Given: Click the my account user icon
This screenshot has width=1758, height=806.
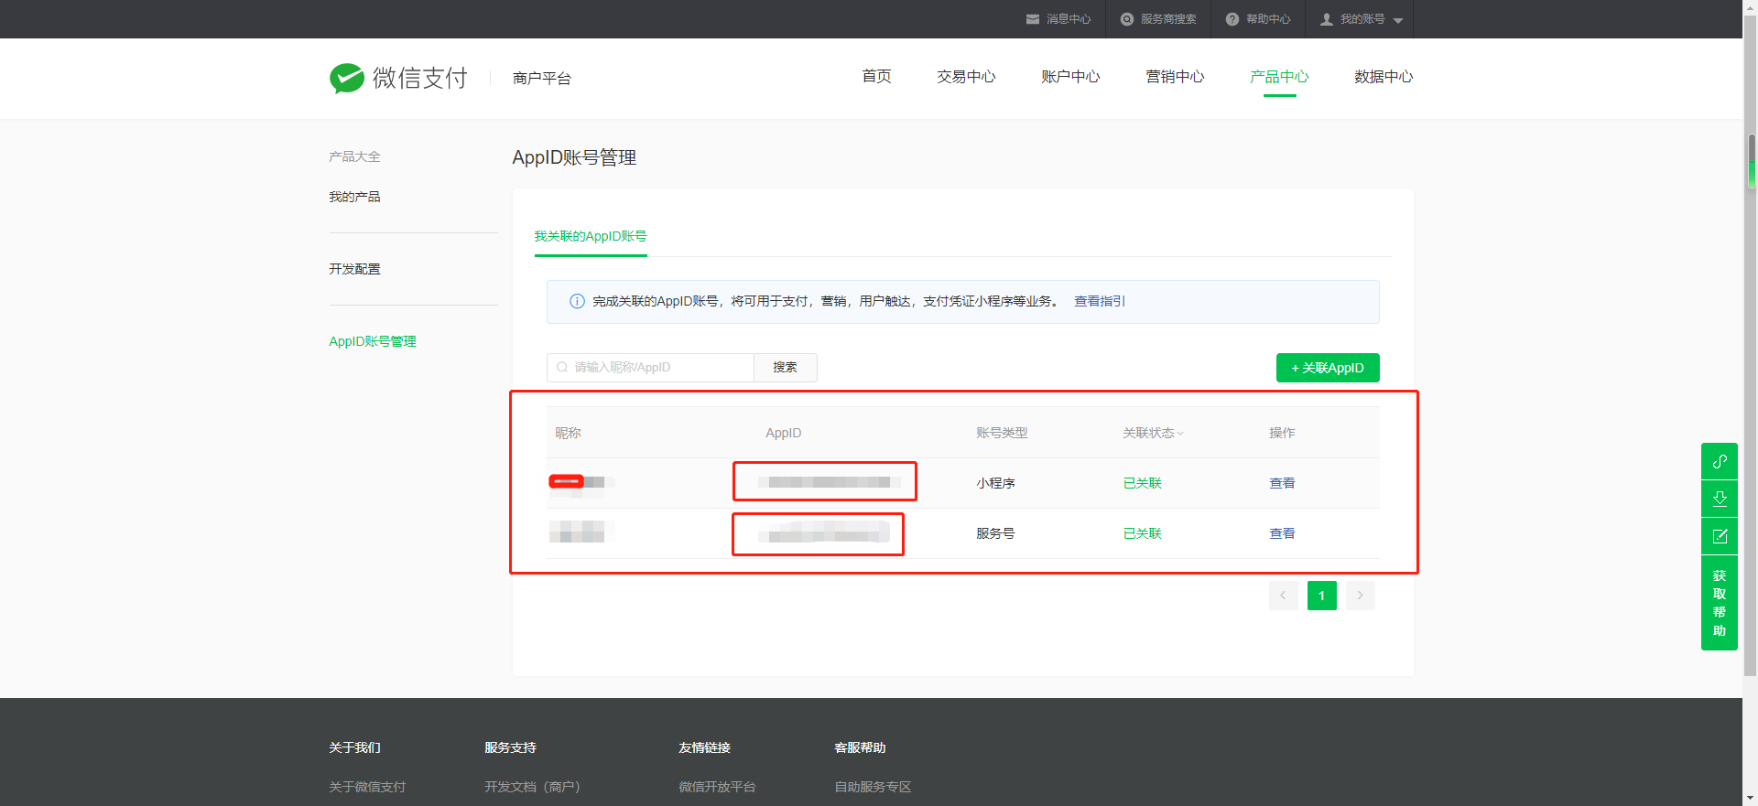Looking at the screenshot, I should (x=1327, y=19).
